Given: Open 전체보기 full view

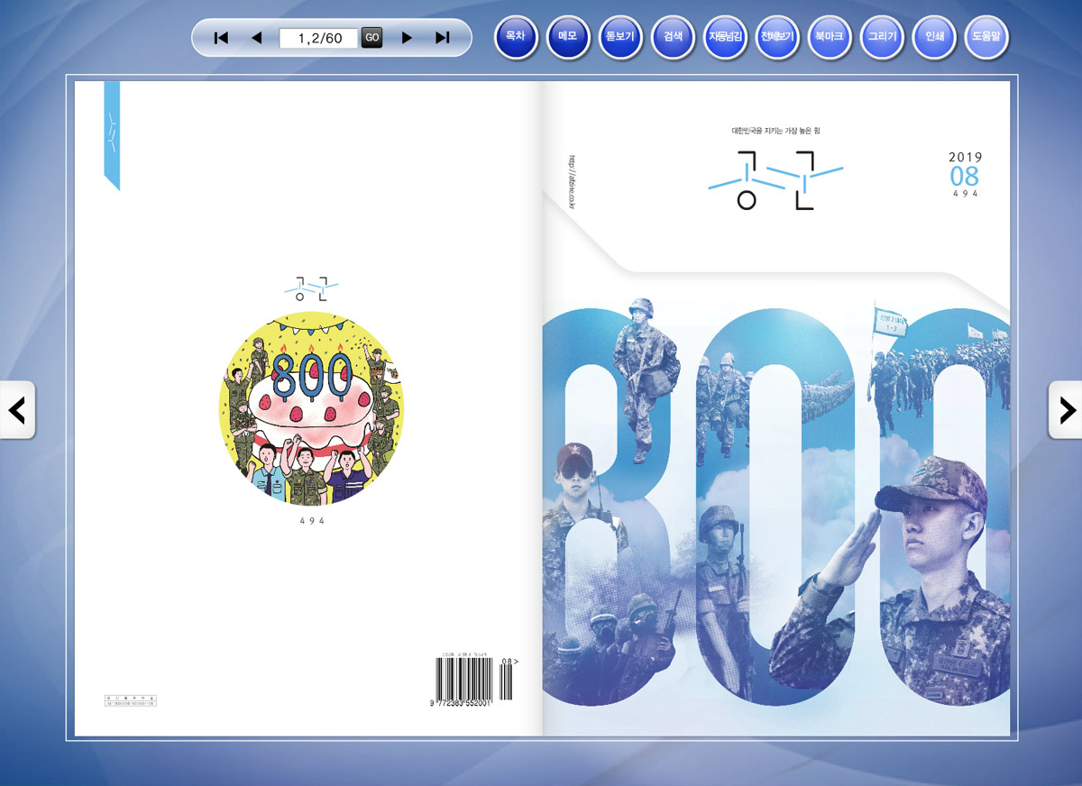Looking at the screenshot, I should point(777,38).
